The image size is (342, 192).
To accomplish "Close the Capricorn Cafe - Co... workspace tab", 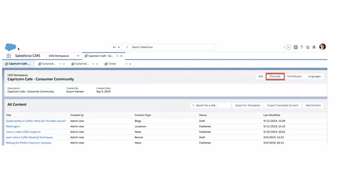I will click(x=121, y=56).
